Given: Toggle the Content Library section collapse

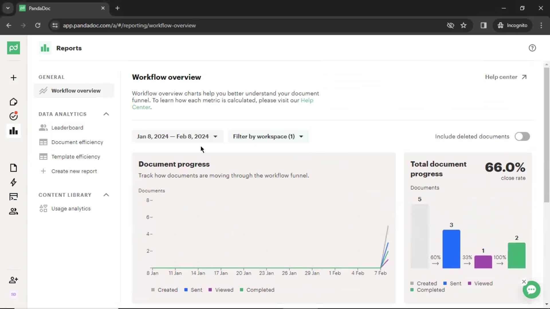Looking at the screenshot, I should click(106, 195).
